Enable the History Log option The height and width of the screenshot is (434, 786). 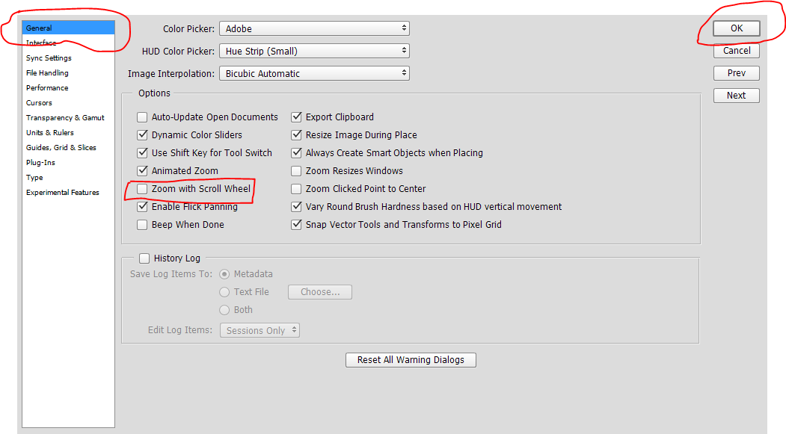point(144,258)
